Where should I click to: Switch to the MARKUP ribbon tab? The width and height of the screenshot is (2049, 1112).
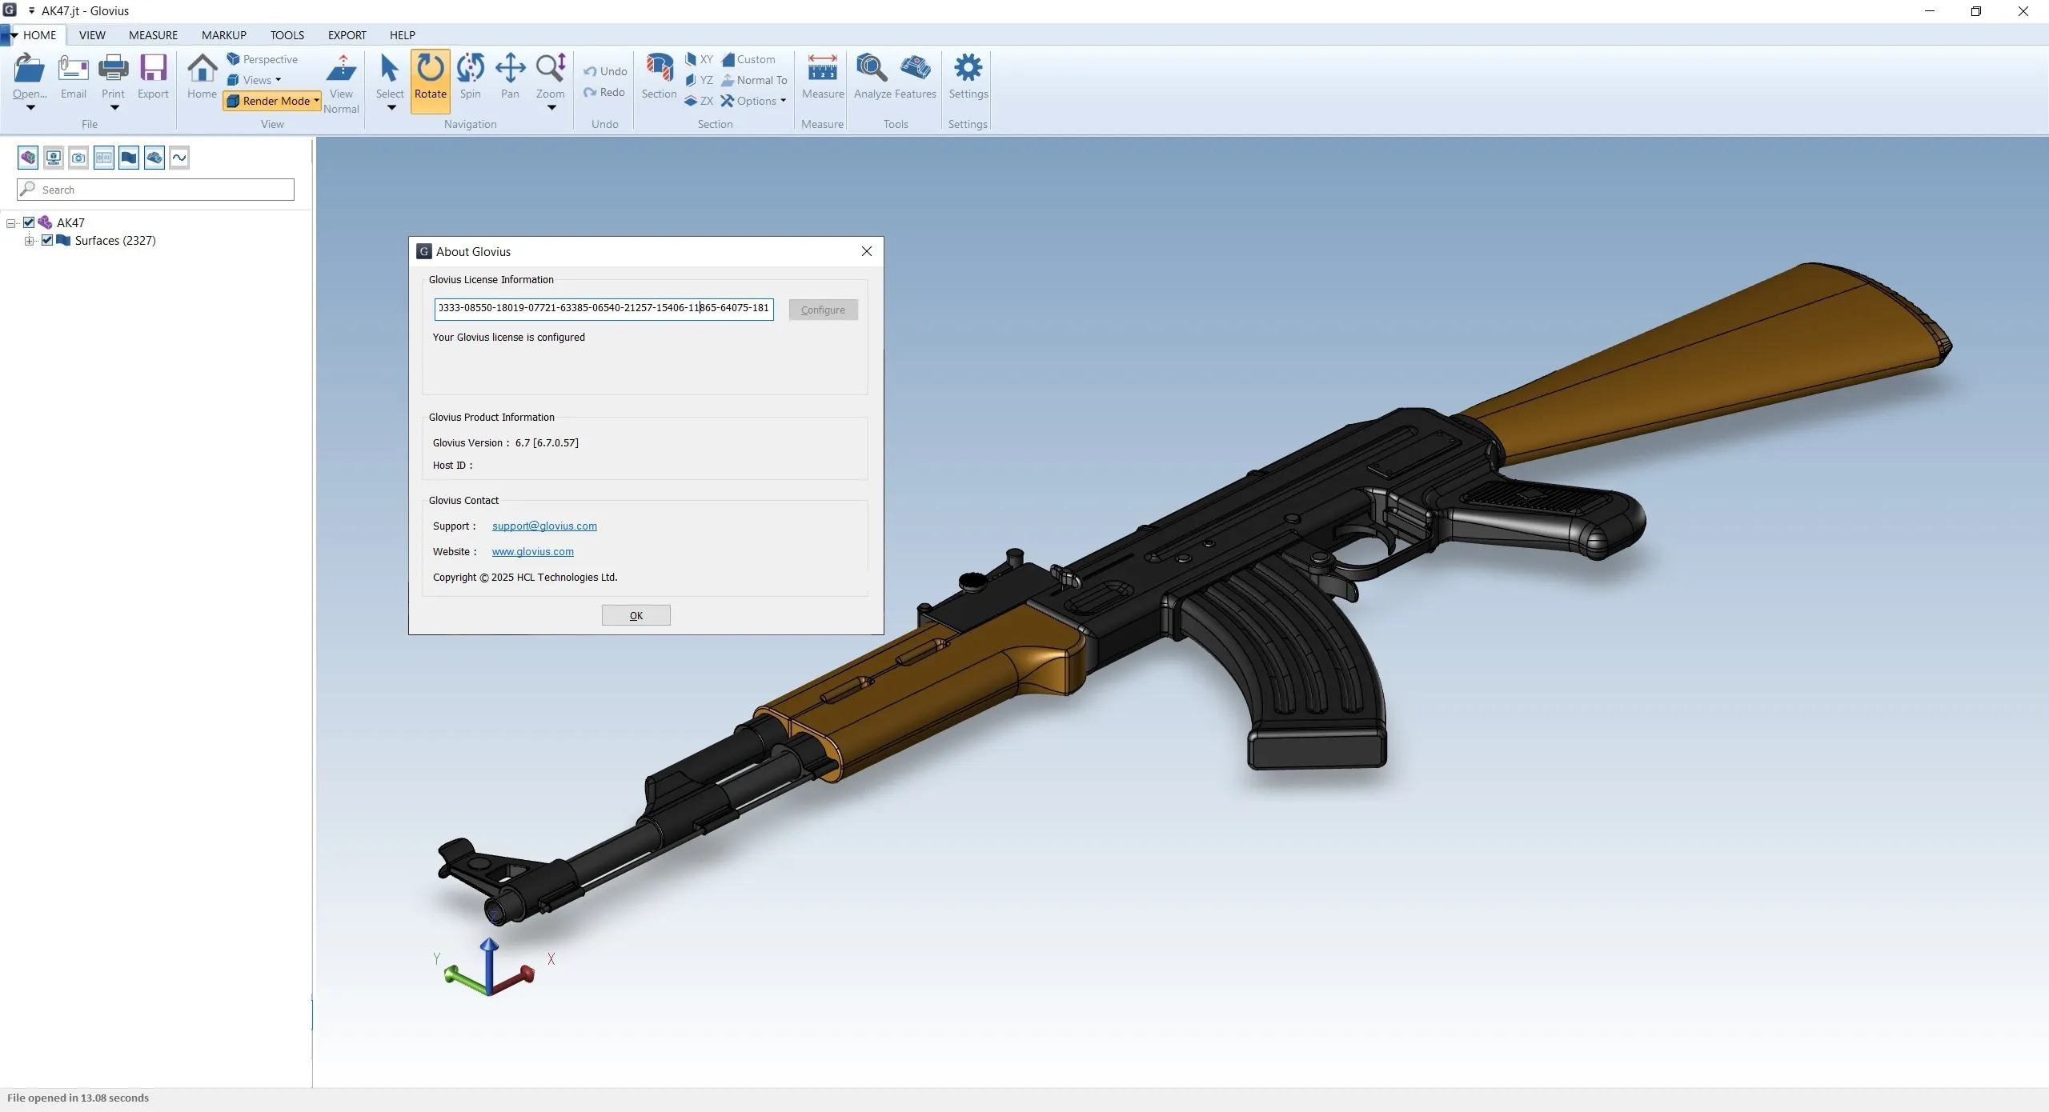coord(223,35)
